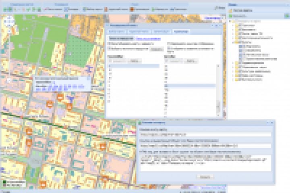Toggle the upper-right checkbox in the dialog options
The image size is (290, 193).
point(168,44)
